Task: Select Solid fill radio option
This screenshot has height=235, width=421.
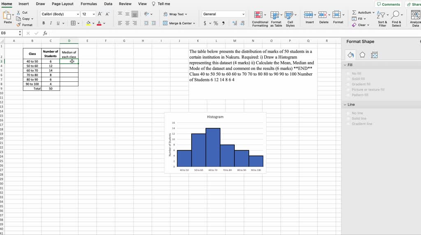Action: [x=348, y=79]
